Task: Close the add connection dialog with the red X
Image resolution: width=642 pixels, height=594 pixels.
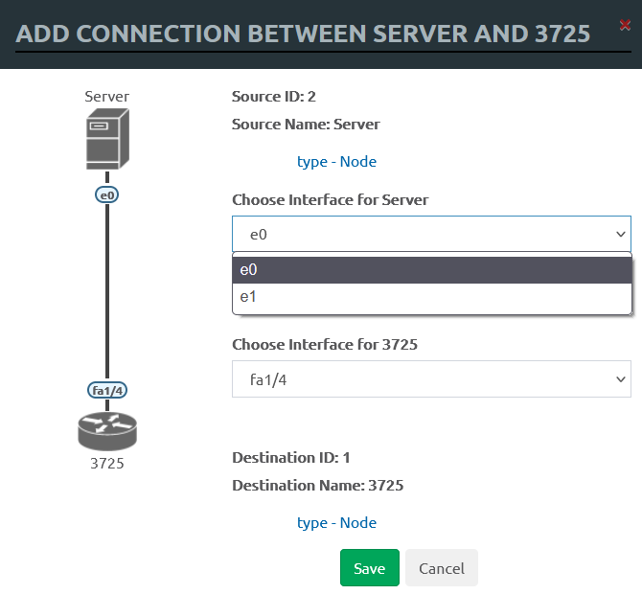Action: pos(625,27)
